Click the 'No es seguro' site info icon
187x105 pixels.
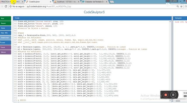tap(11, 6)
